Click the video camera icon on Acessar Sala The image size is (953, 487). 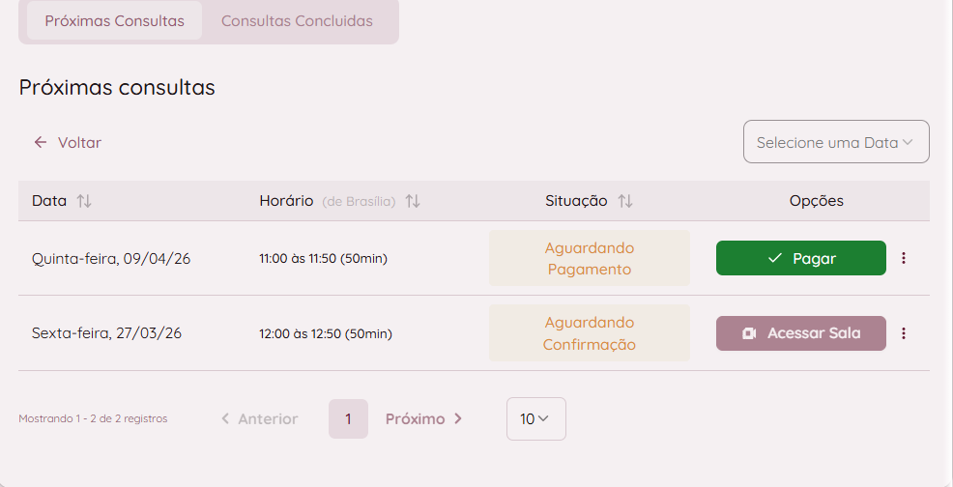click(x=749, y=333)
